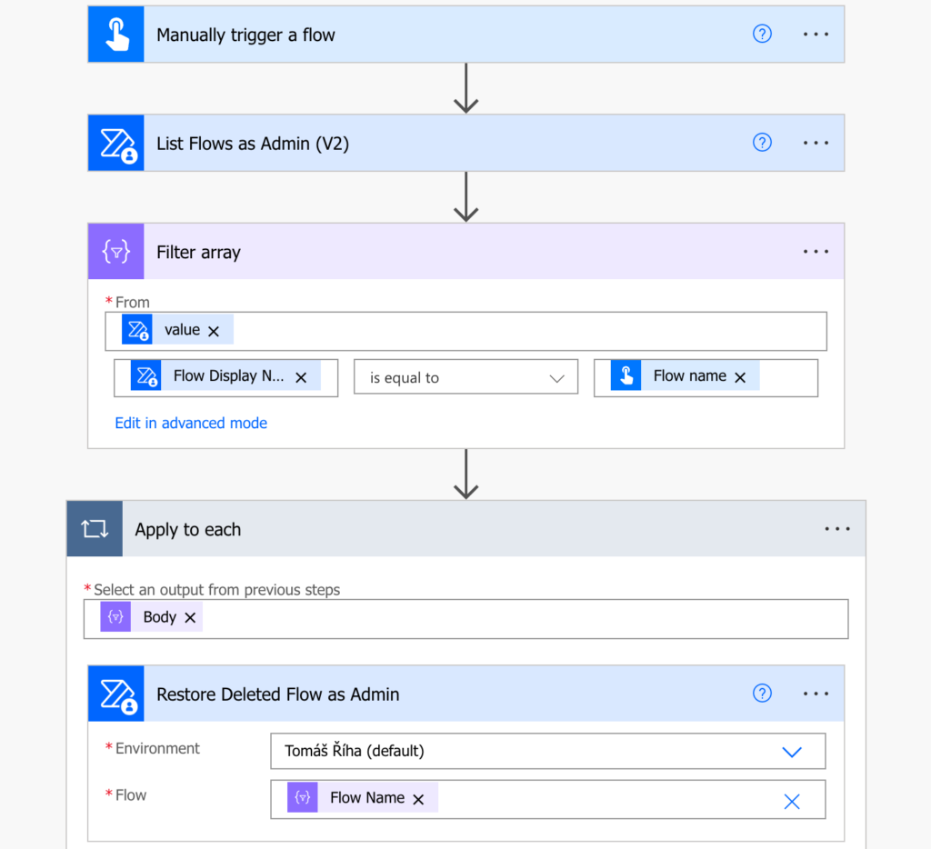Click the Apply to each loop icon
The width and height of the screenshot is (931, 849).
(x=95, y=529)
